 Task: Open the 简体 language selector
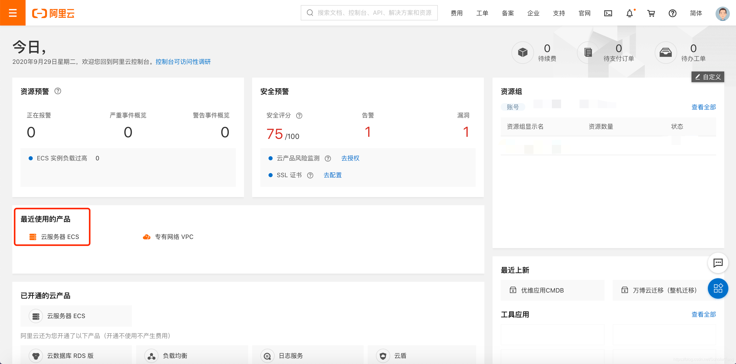point(696,13)
